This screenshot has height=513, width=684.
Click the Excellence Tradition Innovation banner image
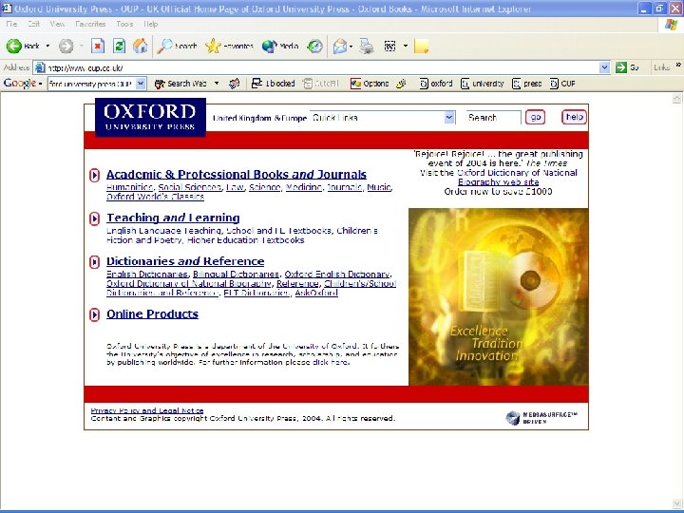pyautogui.click(x=498, y=296)
